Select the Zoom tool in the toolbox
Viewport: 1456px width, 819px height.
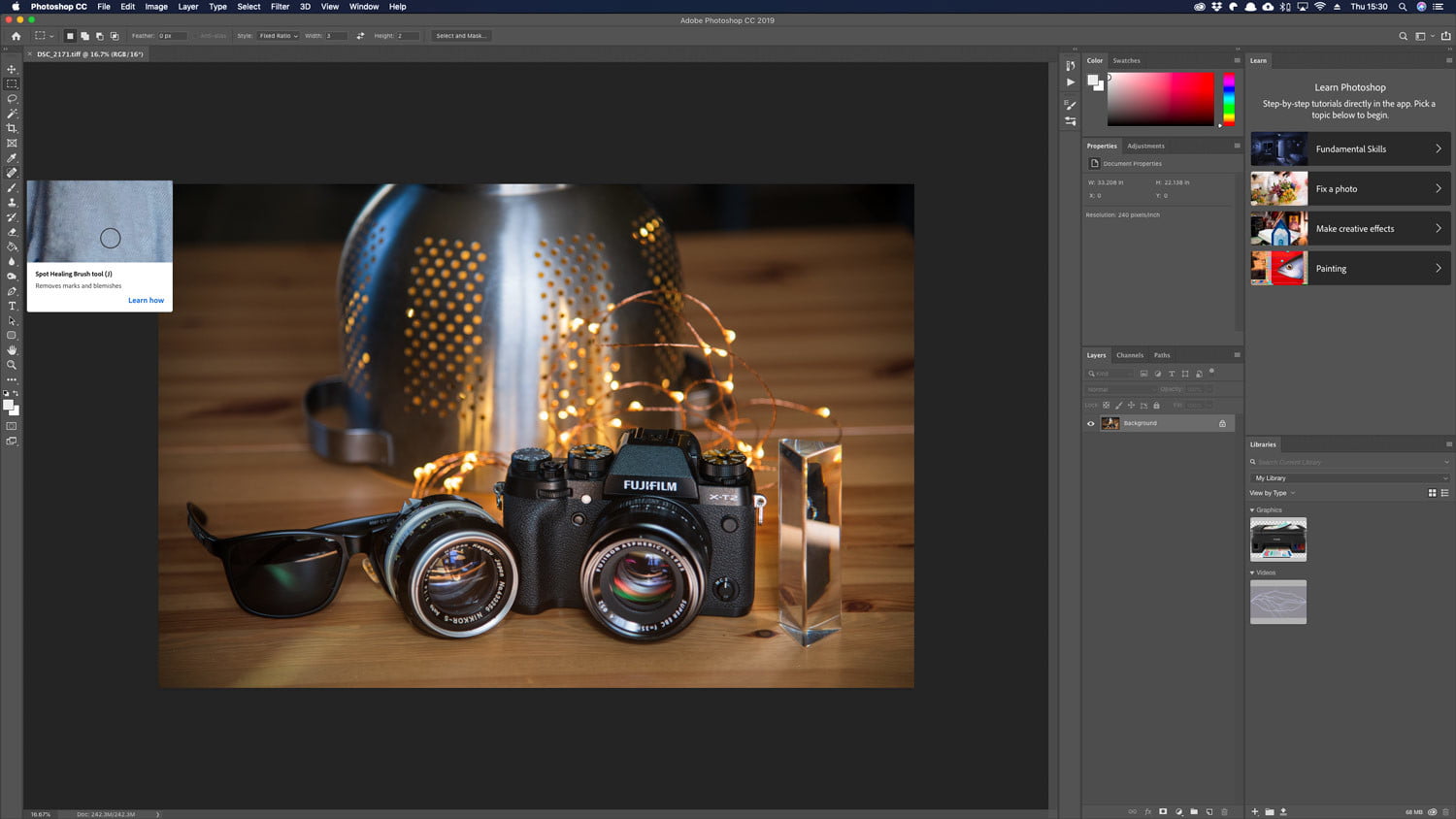(x=12, y=365)
